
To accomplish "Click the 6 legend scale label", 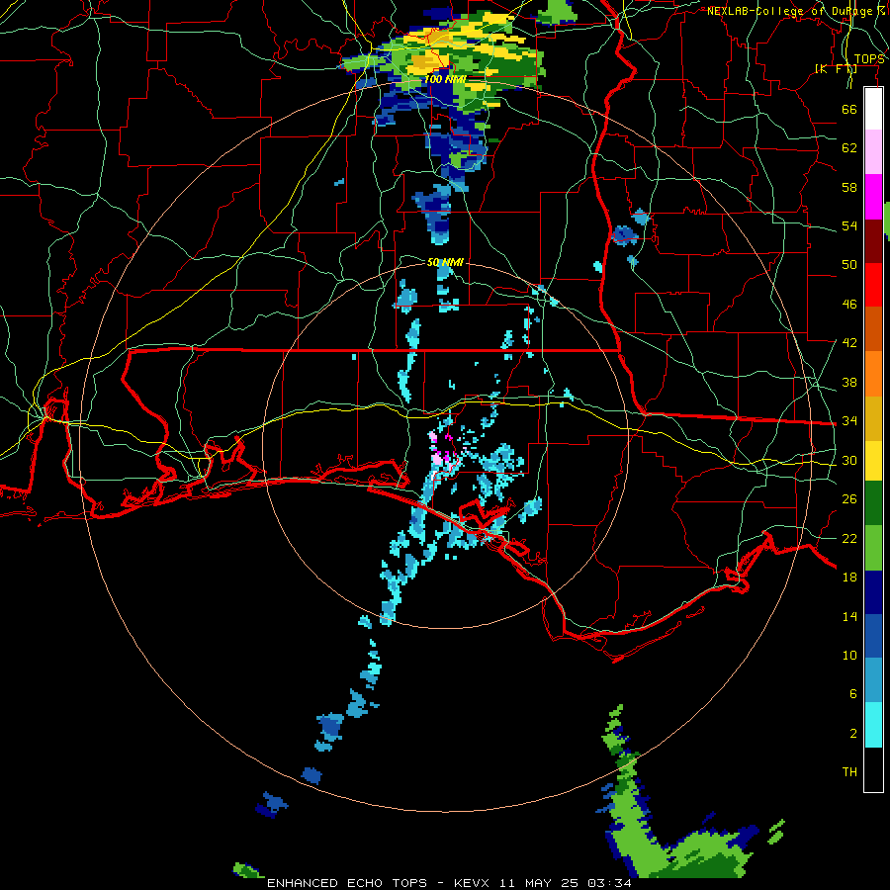I will 853,694.
